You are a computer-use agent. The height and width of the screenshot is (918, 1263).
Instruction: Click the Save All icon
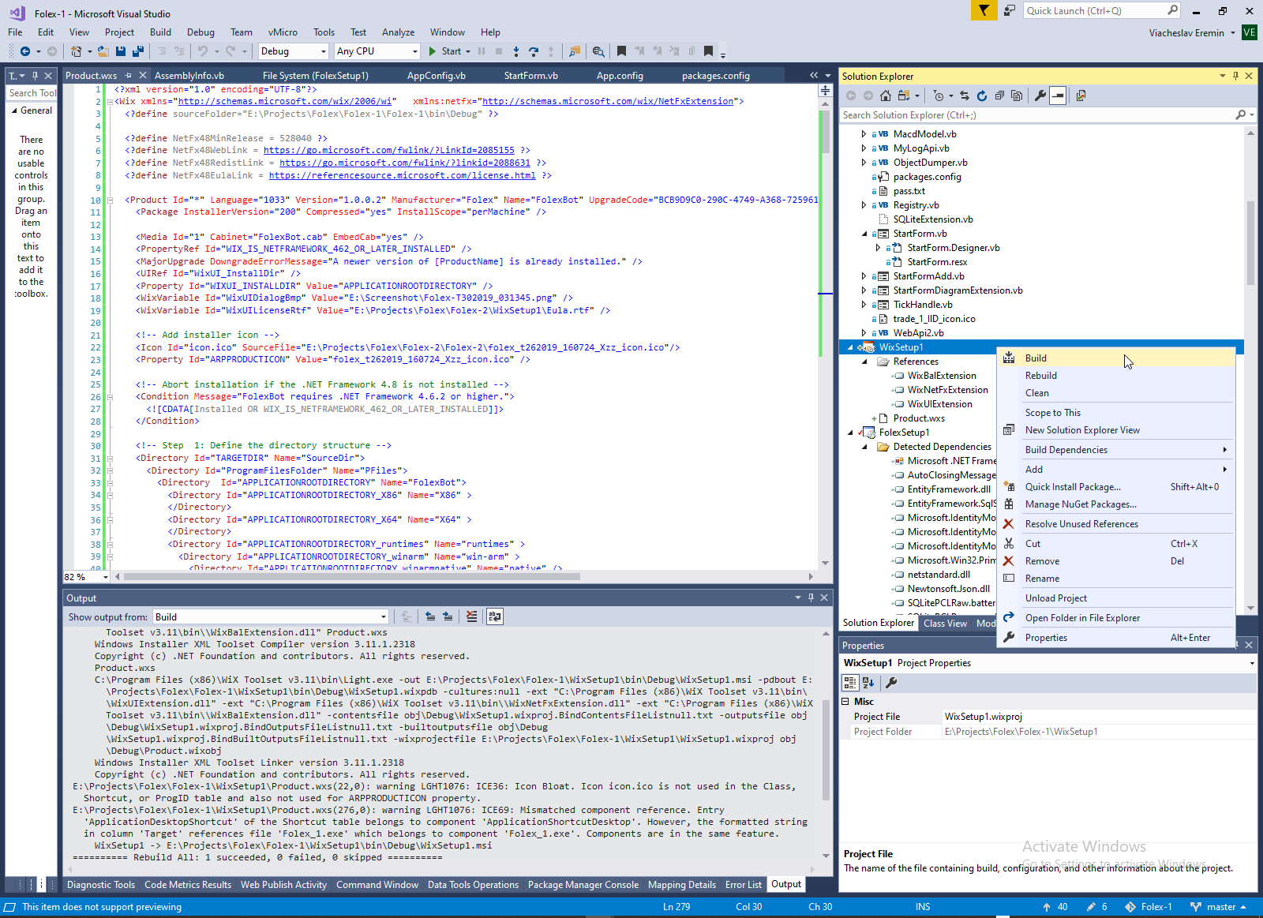(137, 51)
